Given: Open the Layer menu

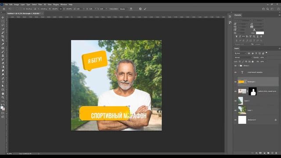Looking at the screenshot, I should pos(22,4).
